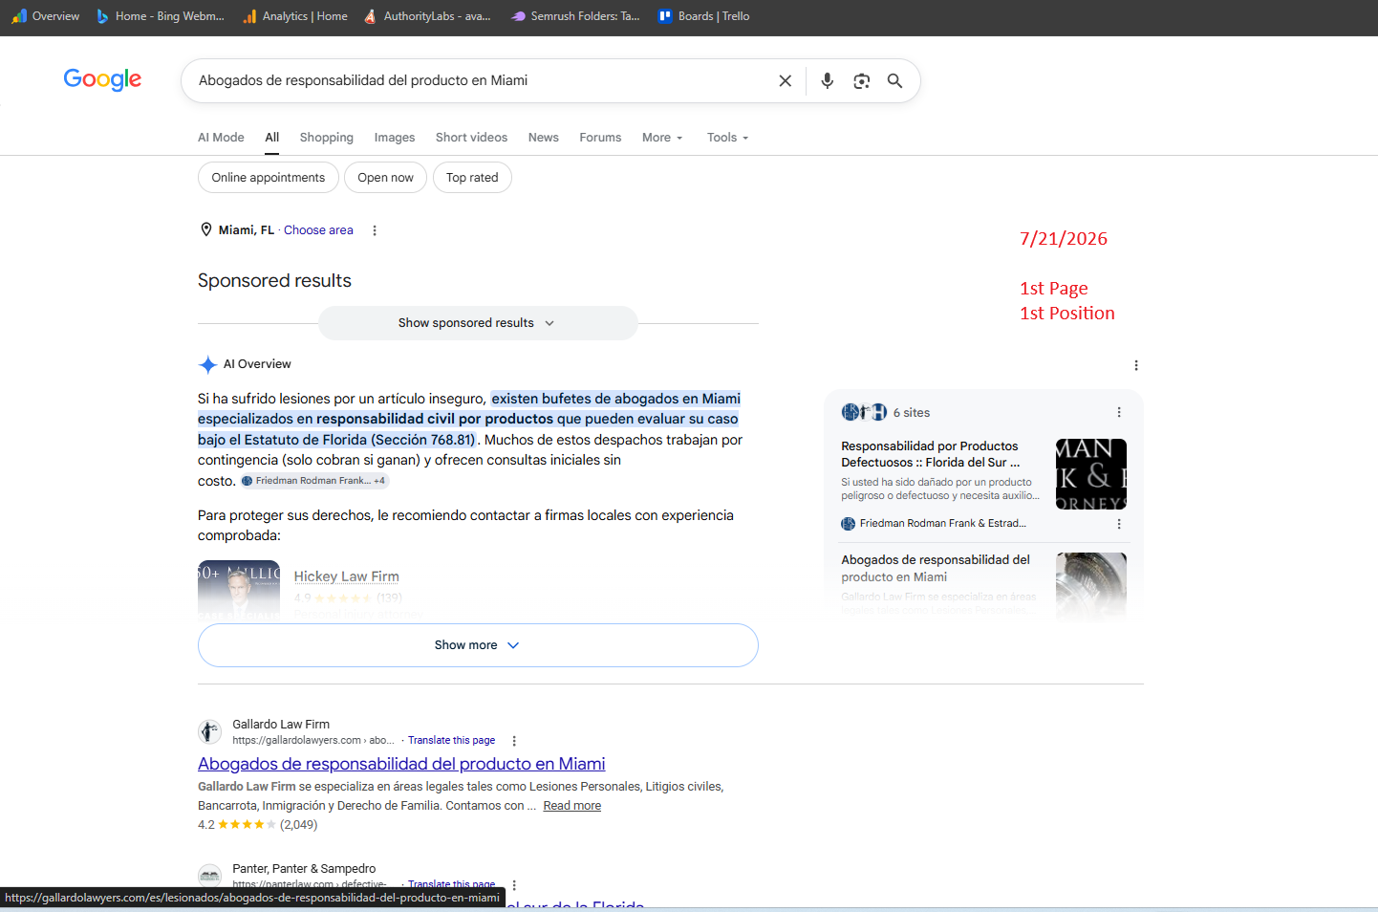The image size is (1378, 912).
Task: Open the Analytics | Home bookmark
Action: click(x=295, y=16)
